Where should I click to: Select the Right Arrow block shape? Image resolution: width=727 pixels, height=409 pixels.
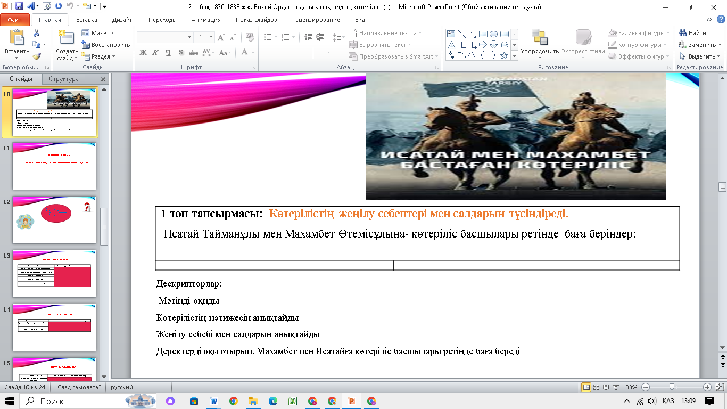click(x=483, y=45)
